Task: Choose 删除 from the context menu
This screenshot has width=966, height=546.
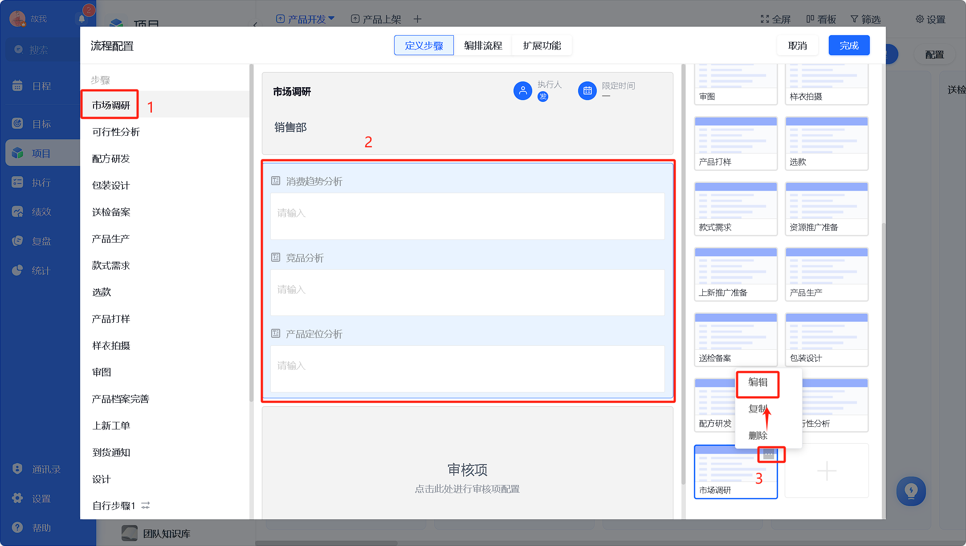Action: click(758, 436)
